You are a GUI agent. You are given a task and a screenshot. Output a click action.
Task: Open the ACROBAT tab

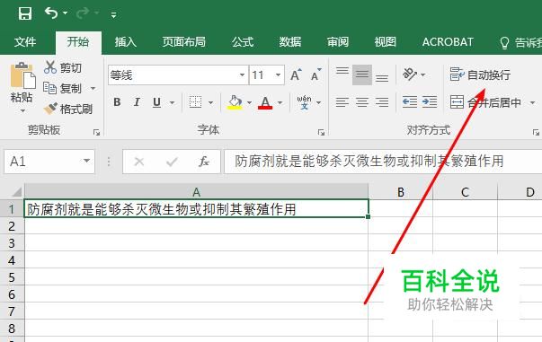click(448, 42)
